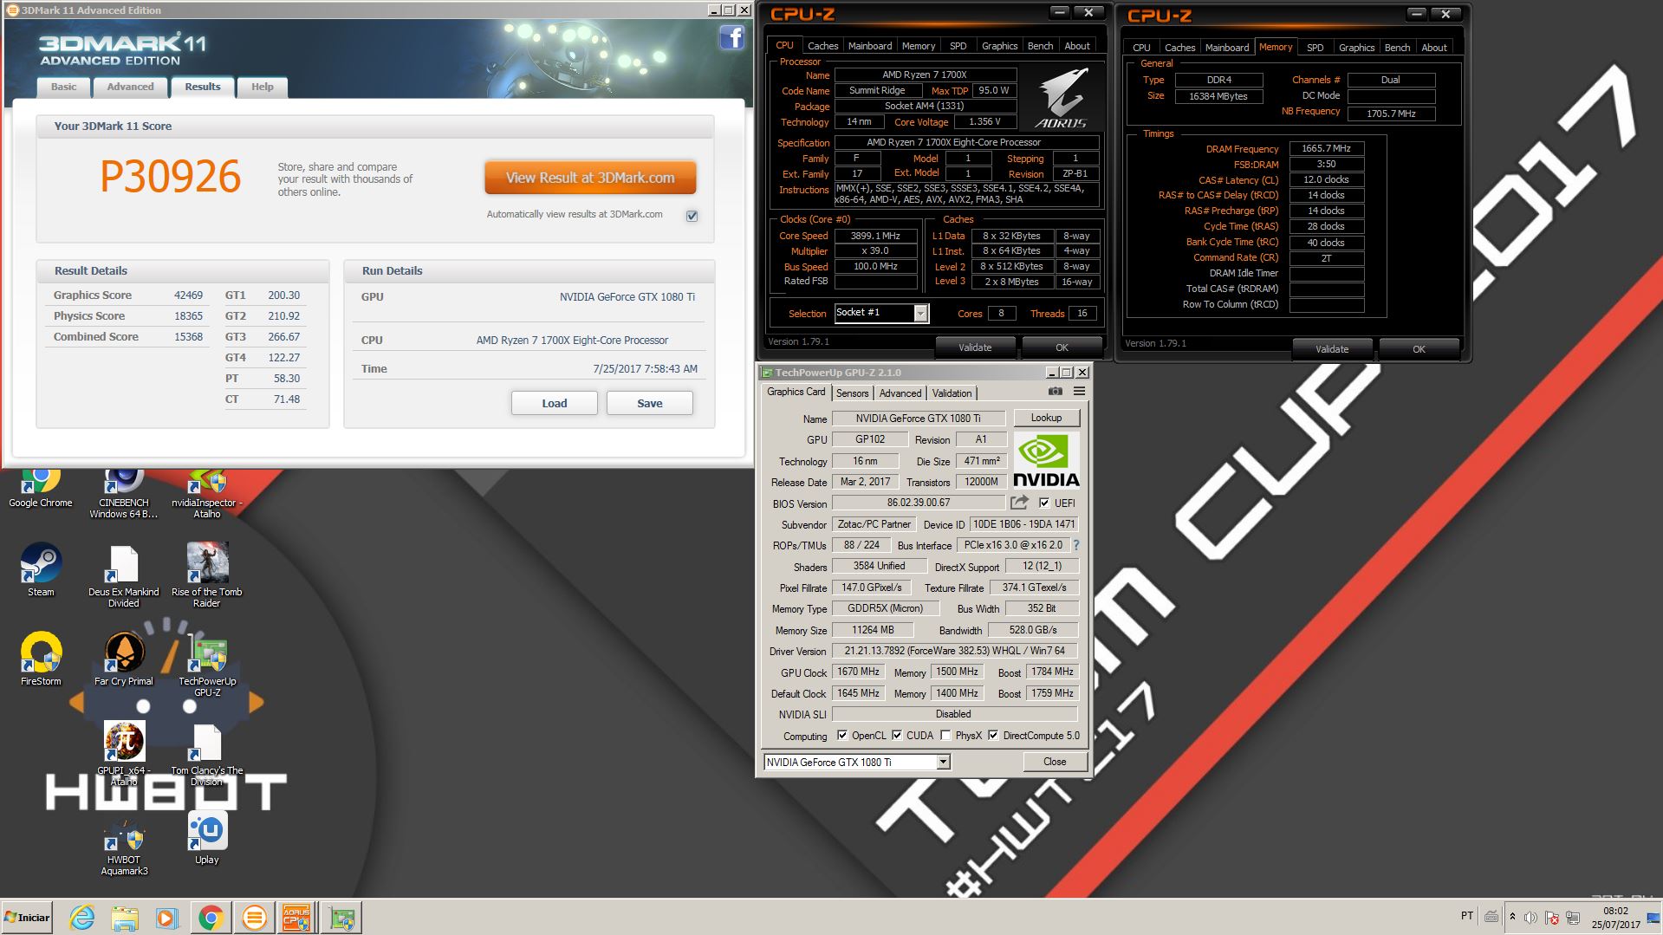
Task: Click Action Center flag tray icon
Action: (x=1551, y=918)
